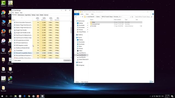This screenshot has width=175, height=98.
Task: Click Games in the address breadcrumb
Action: [x=98, y=17]
